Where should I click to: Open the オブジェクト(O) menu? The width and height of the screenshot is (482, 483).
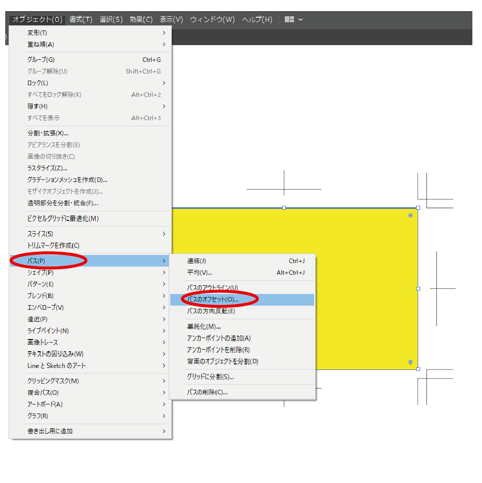[38, 19]
